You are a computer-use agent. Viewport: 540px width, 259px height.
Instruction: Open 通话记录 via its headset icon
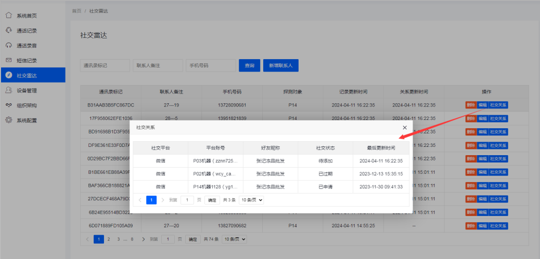click(x=9, y=31)
